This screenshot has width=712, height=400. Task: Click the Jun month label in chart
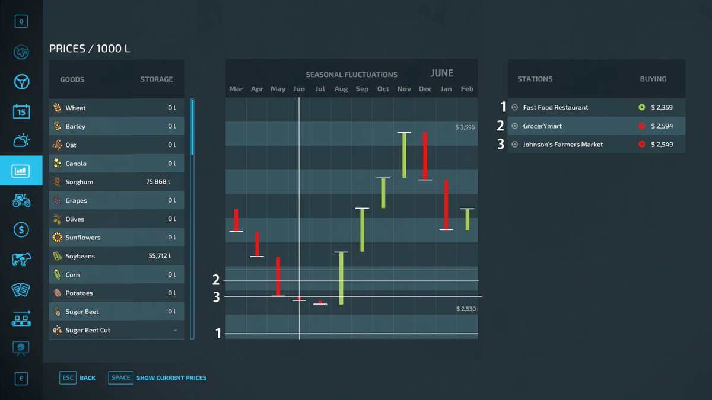coord(299,89)
